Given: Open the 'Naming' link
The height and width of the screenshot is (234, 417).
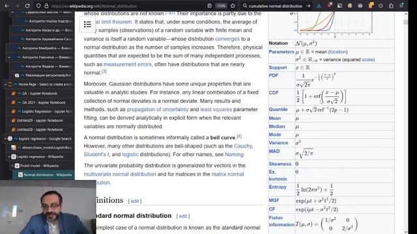Looking at the screenshot, I should 234,155.
